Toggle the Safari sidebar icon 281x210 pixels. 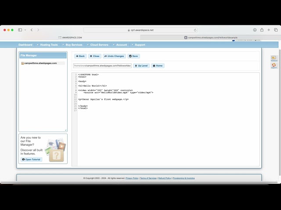[x=20, y=30]
